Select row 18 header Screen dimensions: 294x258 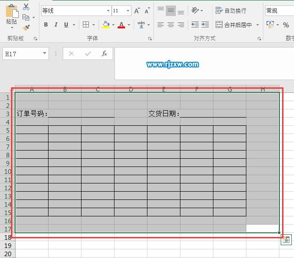pyautogui.click(x=7, y=237)
